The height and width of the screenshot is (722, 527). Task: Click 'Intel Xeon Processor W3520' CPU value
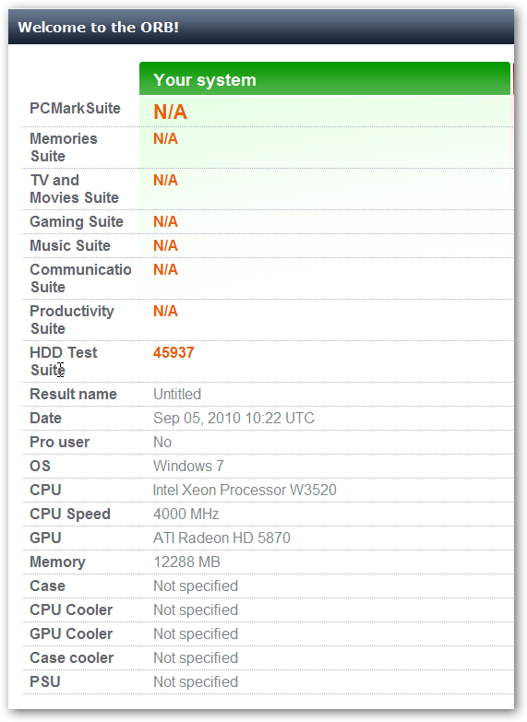(245, 490)
